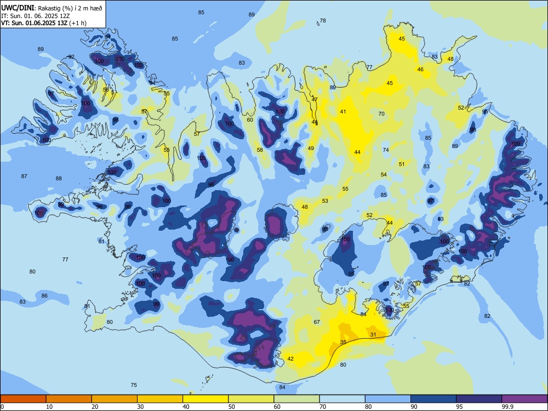The height and width of the screenshot is (411, 548).
Task: Click the orange 10–20 legend swatch
Action: 69,399
